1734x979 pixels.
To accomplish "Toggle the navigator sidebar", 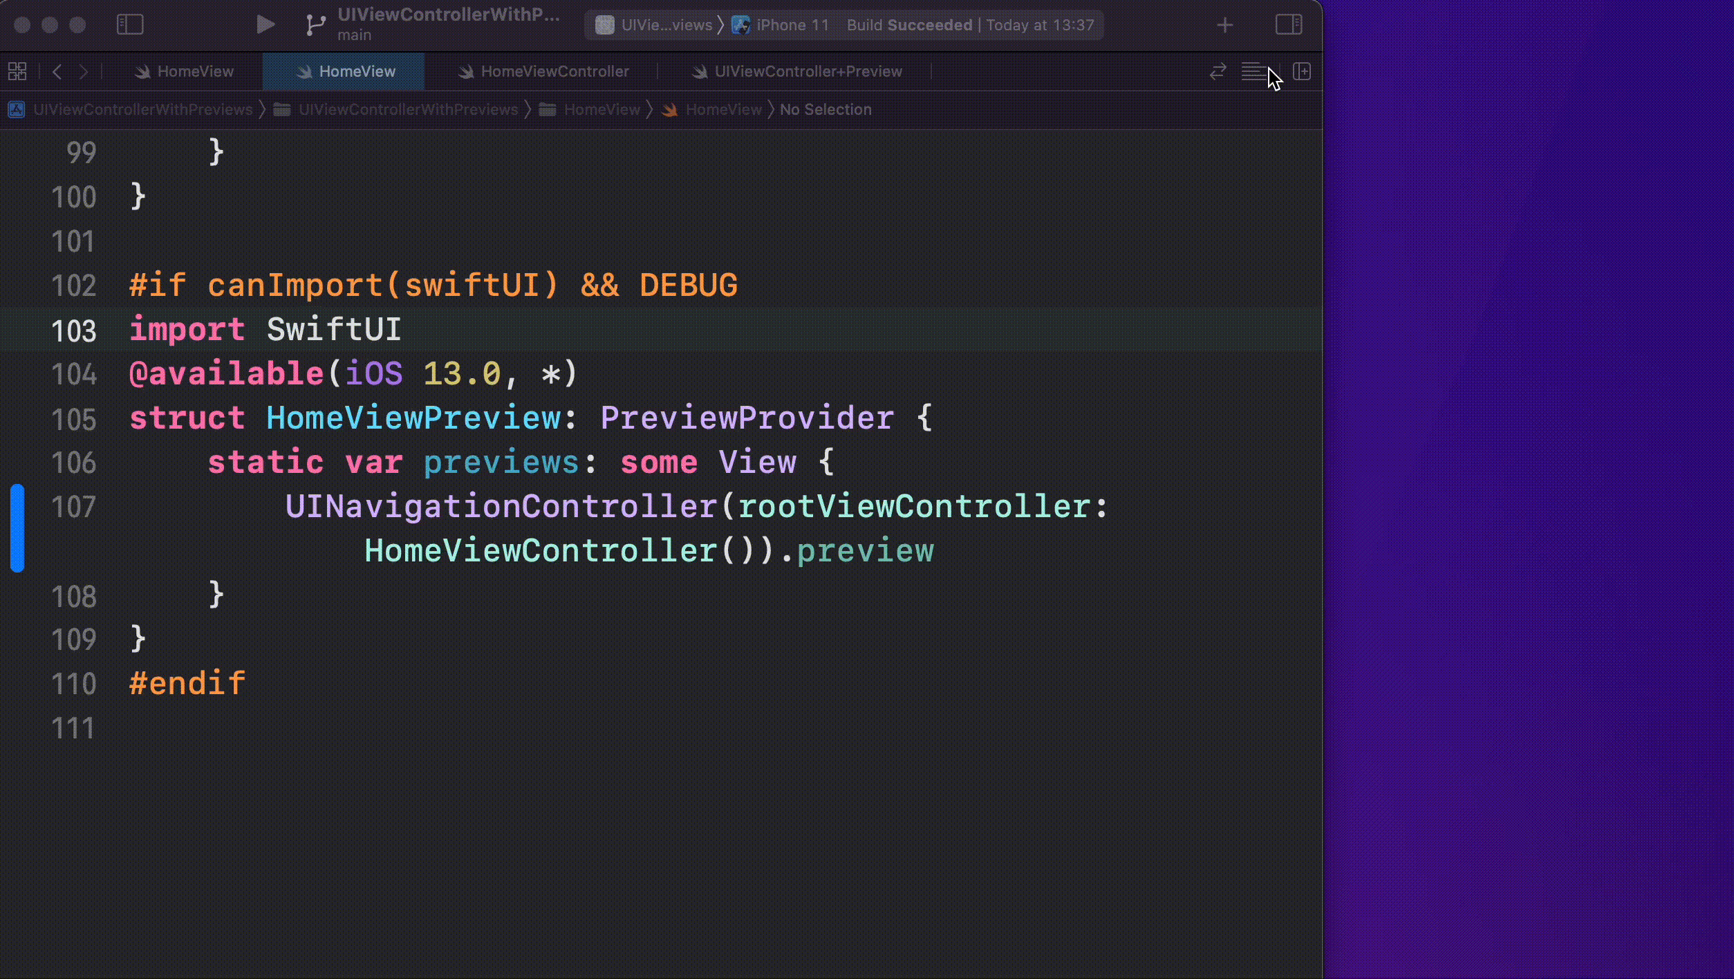I will [x=130, y=24].
